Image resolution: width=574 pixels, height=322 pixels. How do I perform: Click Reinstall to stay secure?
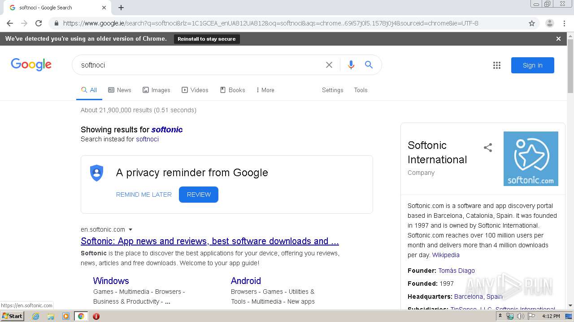(207, 39)
